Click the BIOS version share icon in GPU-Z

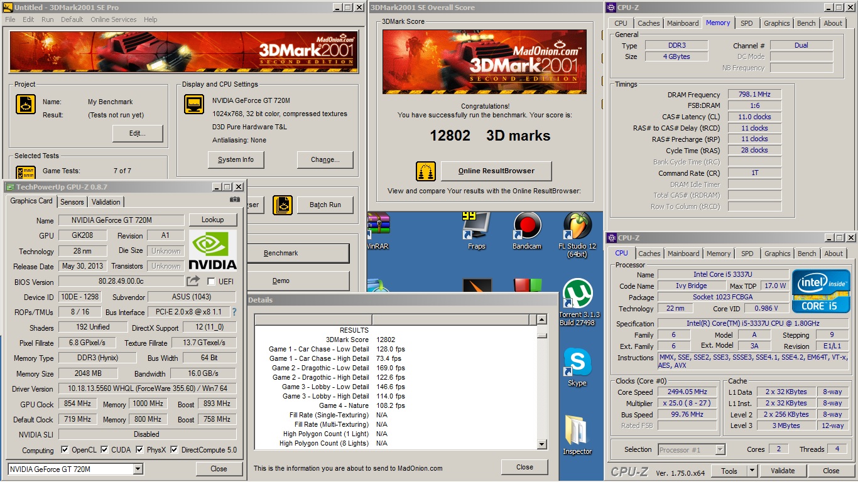click(193, 281)
